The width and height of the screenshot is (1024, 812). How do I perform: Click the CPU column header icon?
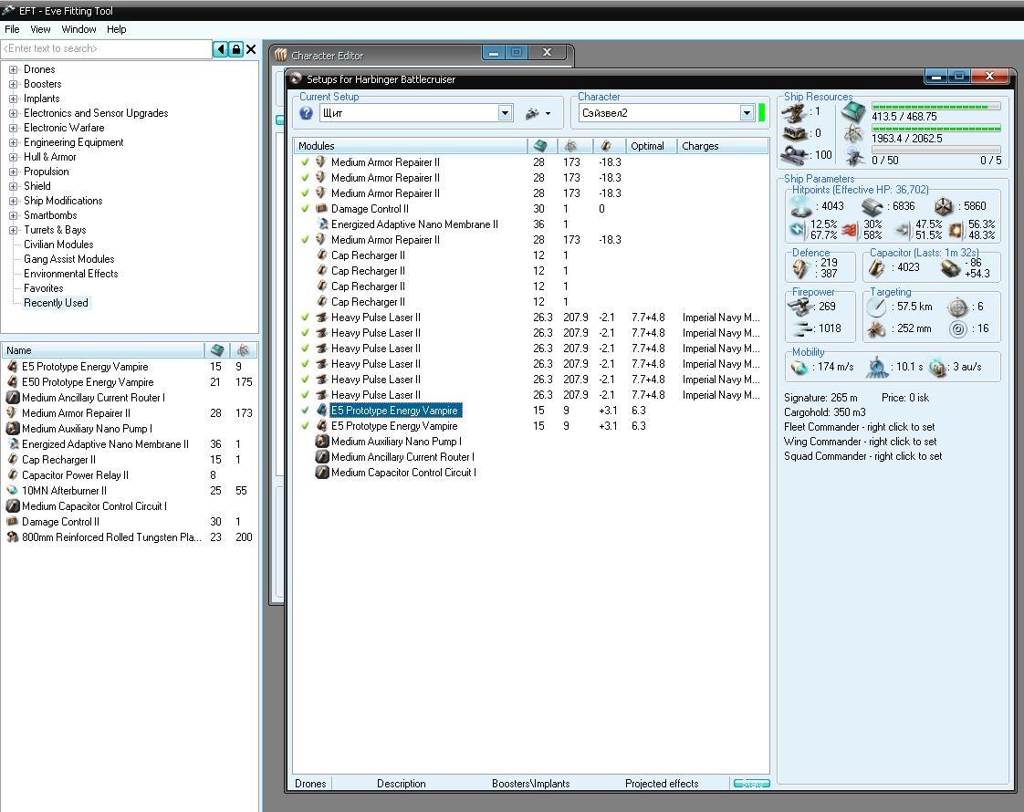(x=540, y=146)
